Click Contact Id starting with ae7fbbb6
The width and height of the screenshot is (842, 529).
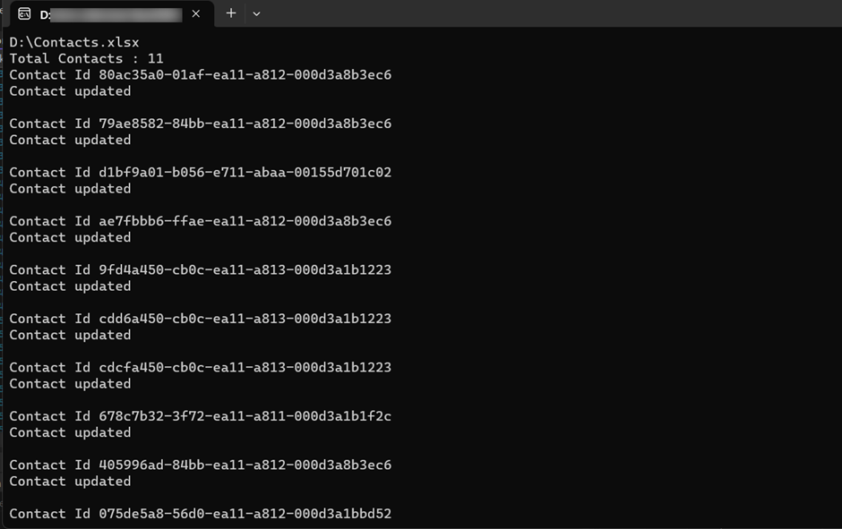pyautogui.click(x=200, y=221)
